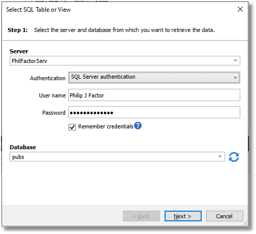
Task: Expand the Database dropdown arrow
Action: [x=220, y=156]
